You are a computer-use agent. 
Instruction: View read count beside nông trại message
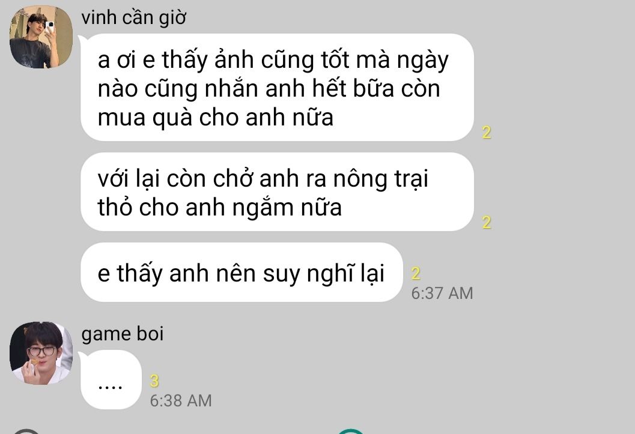coord(487,223)
